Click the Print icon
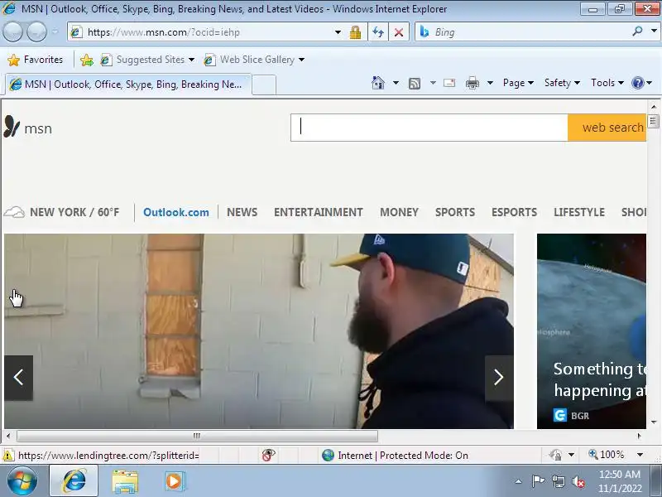 tap(472, 83)
